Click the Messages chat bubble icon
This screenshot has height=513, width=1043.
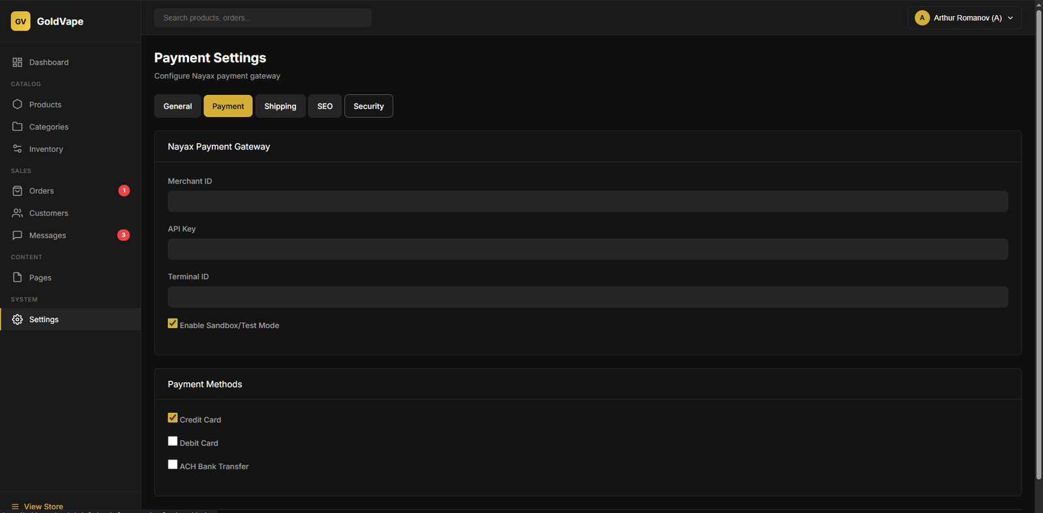[x=18, y=235]
